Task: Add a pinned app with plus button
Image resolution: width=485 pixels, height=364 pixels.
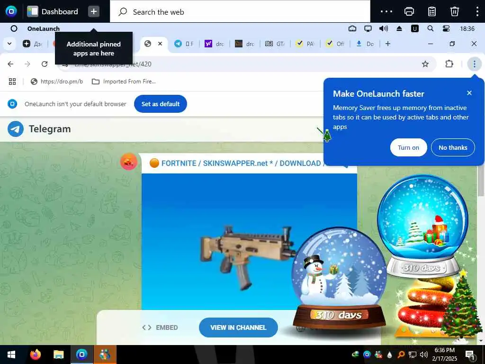Action: pyautogui.click(x=94, y=11)
